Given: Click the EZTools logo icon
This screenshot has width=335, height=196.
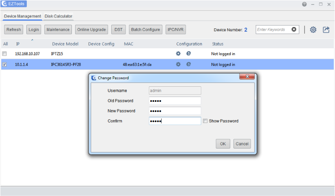Looking at the screenshot, I should (4, 4).
